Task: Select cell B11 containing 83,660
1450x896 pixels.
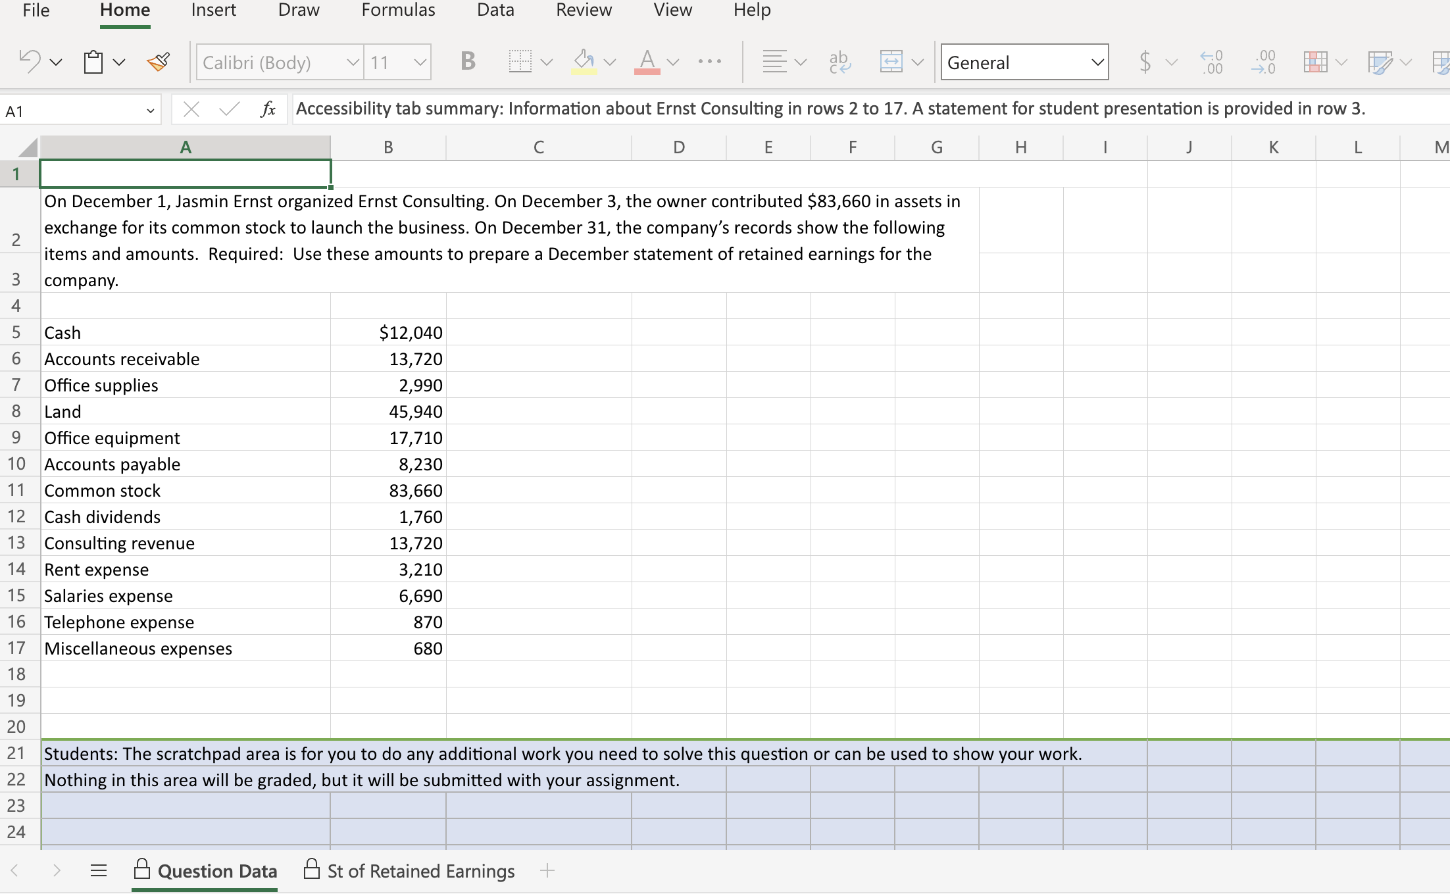Action: pyautogui.click(x=388, y=490)
